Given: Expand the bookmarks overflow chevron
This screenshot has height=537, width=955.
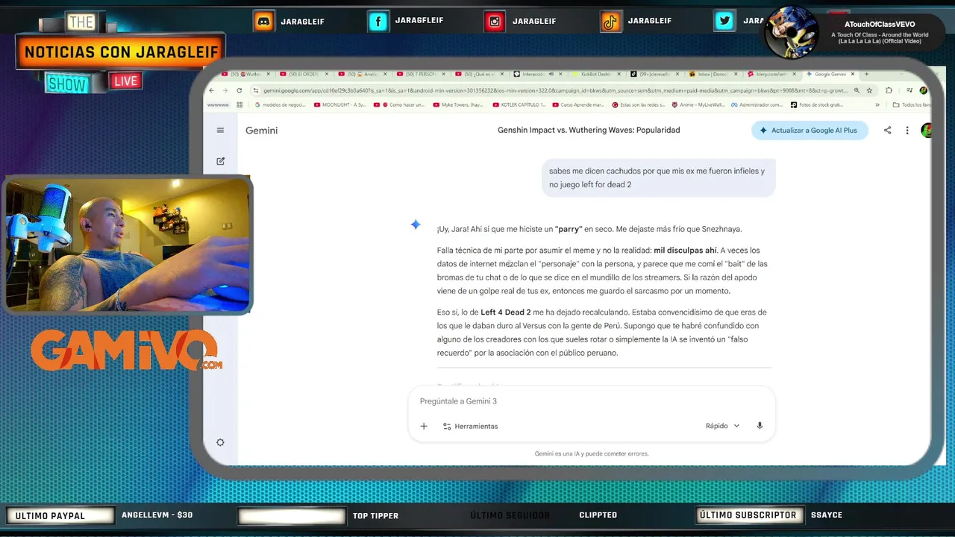Looking at the screenshot, I should tap(877, 105).
